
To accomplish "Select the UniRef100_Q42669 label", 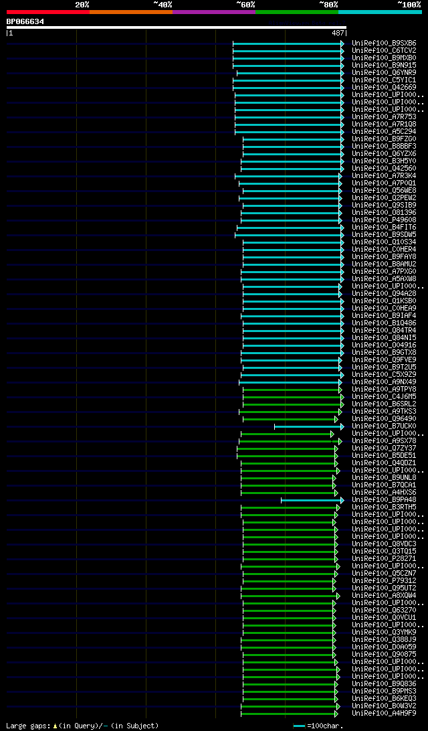I will pos(385,87).
